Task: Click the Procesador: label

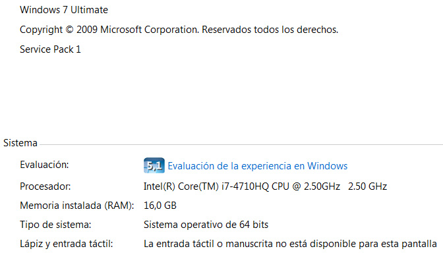Action: [x=45, y=186]
